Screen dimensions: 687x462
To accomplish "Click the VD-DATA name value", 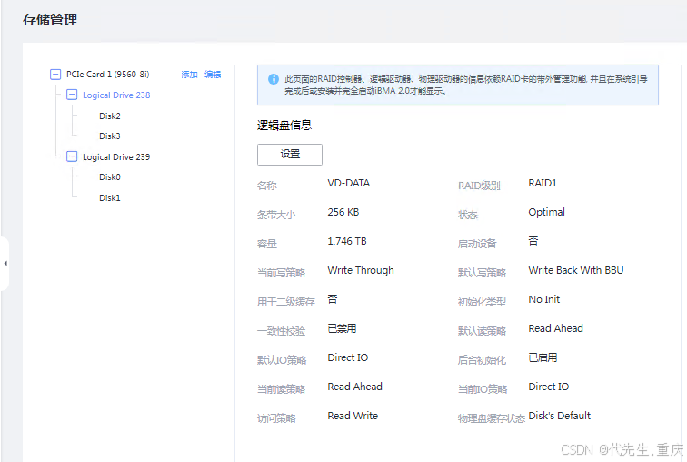I will 349,183.
